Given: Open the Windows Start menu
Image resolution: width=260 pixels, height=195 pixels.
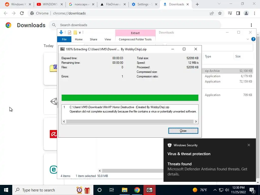Looking at the screenshot, I should click(x=6, y=190).
